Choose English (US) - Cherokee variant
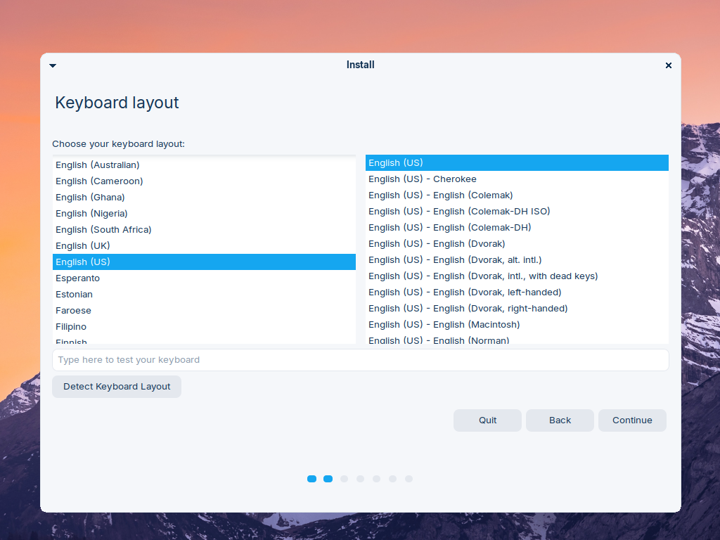The height and width of the screenshot is (540, 720). pos(517,179)
